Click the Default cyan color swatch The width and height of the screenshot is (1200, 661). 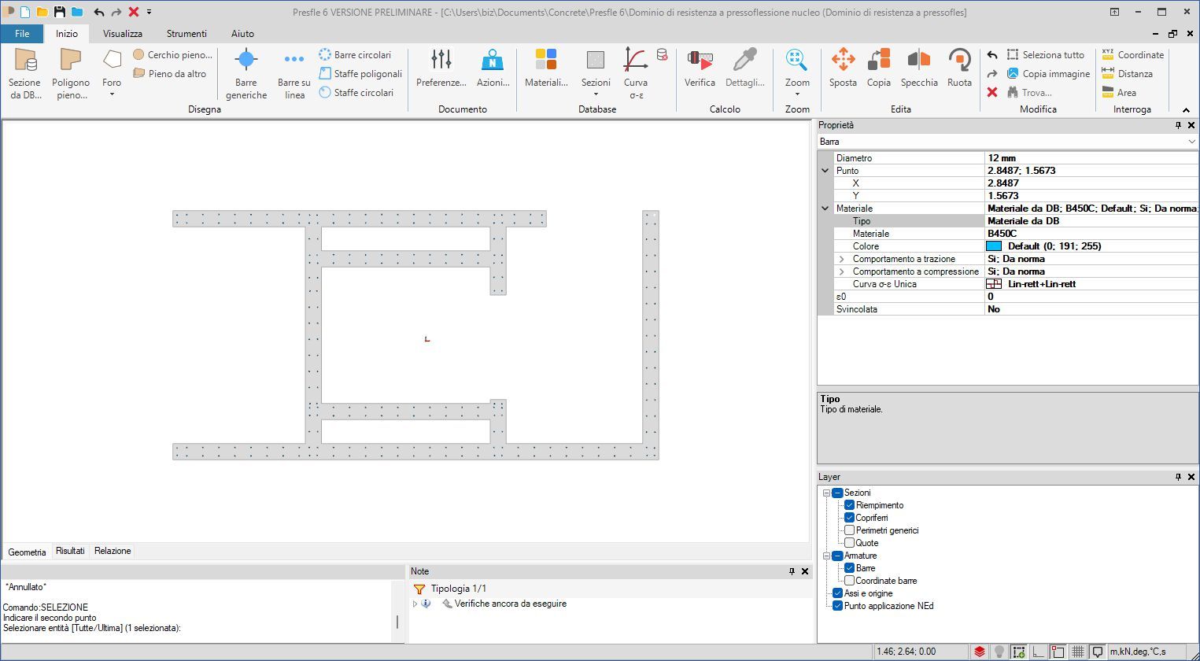994,246
